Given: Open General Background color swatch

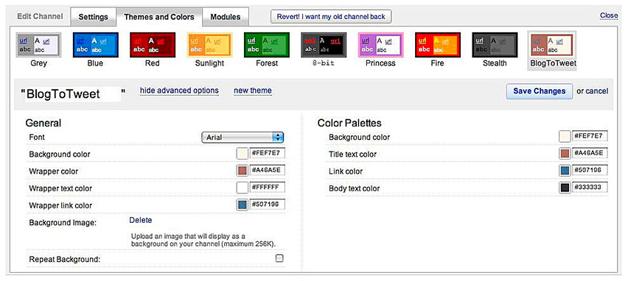Looking at the screenshot, I should [243, 154].
